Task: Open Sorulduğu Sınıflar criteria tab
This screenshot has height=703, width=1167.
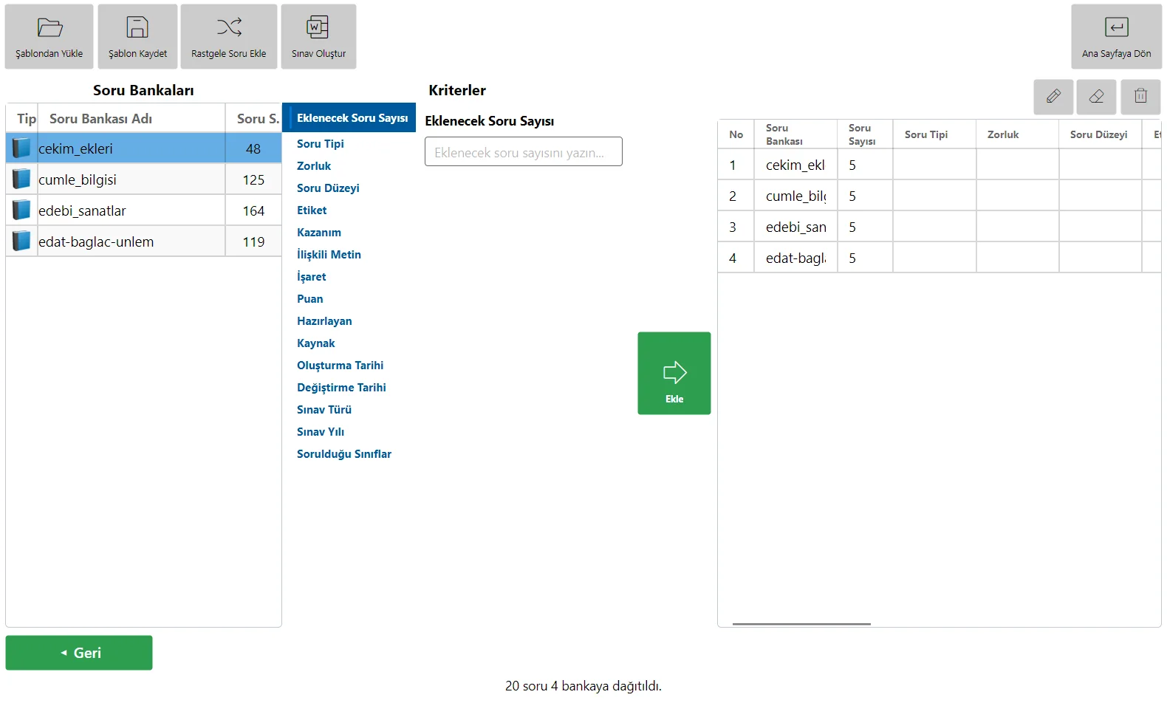Action: (x=344, y=454)
